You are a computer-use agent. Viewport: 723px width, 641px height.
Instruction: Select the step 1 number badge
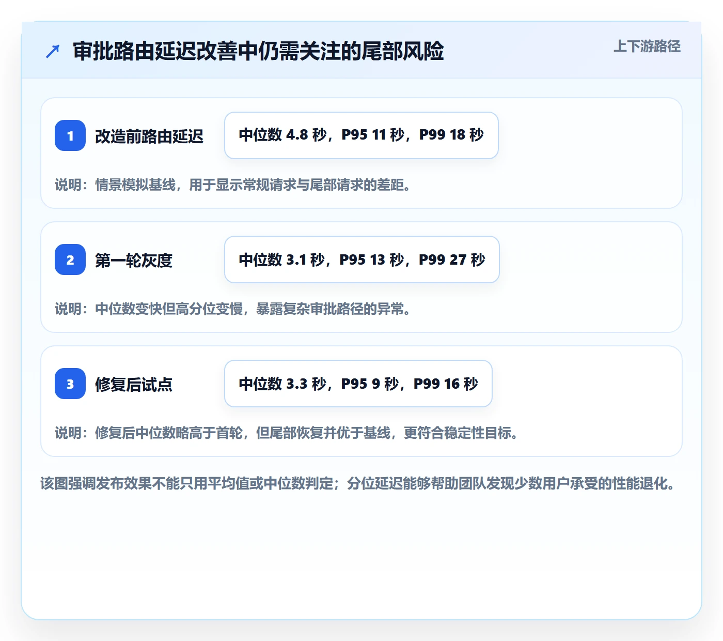point(70,135)
